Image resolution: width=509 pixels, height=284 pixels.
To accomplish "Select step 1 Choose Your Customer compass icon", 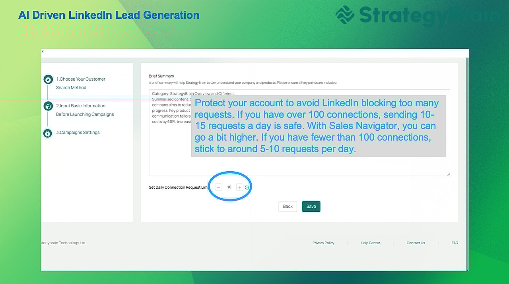I will 48,79.
